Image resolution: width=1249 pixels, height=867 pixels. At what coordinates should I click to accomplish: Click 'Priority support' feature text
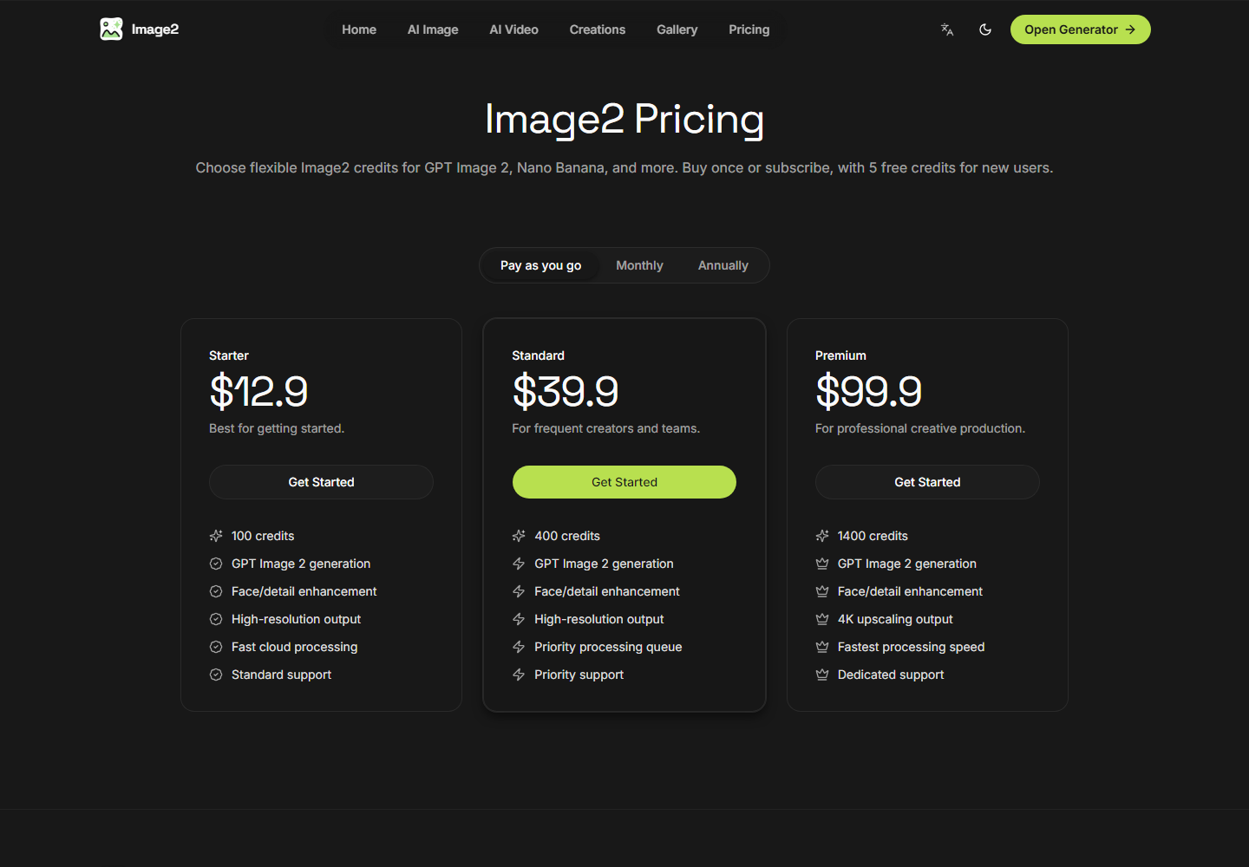coord(579,675)
